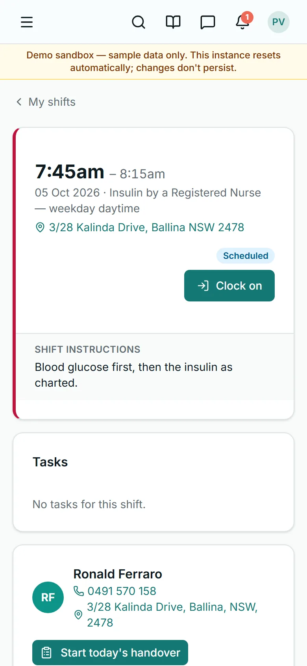The image size is (307, 666).
Task: Open the hamburger navigation menu
Action: [x=27, y=22]
